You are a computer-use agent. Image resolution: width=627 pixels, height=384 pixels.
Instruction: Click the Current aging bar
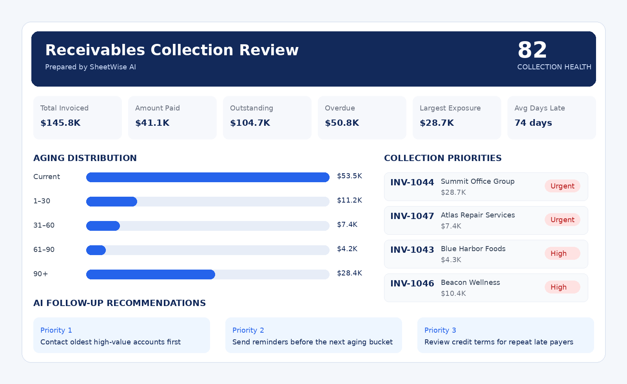(x=208, y=177)
